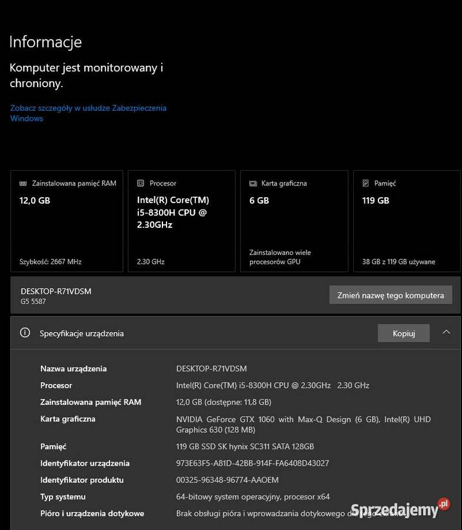462x530 pixels.
Task: Click RAM chip icon in memory card
Action: coord(23,183)
